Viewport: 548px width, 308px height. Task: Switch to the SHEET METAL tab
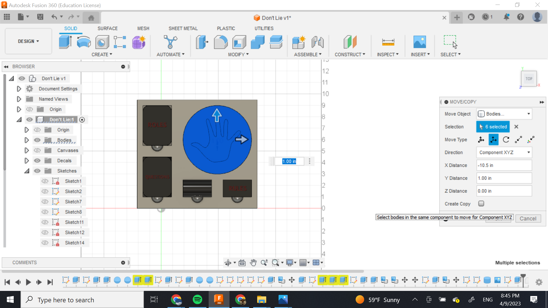(x=183, y=29)
